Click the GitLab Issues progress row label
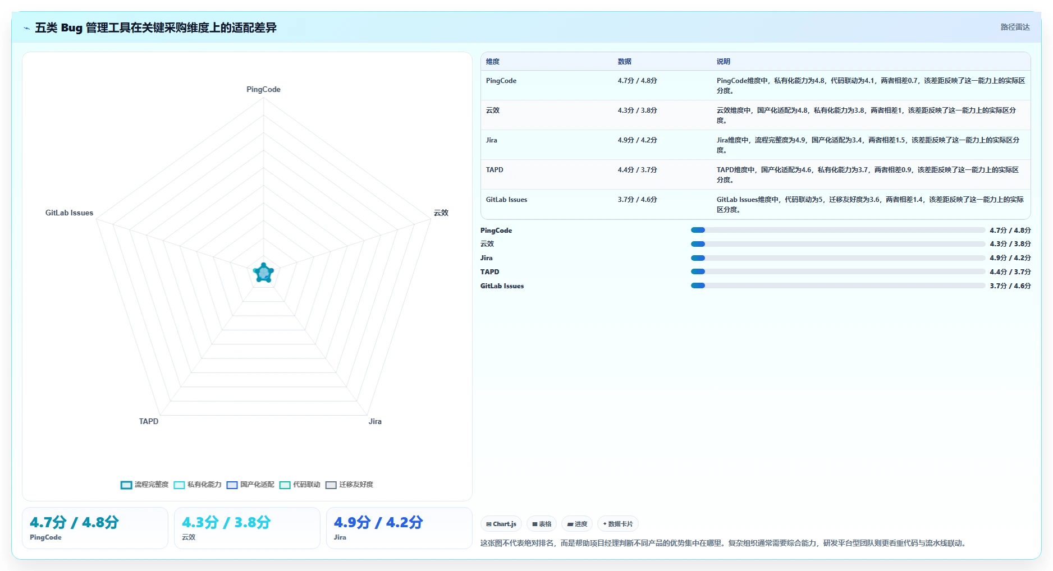 point(502,286)
